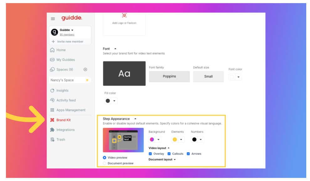This screenshot has height=181, width=310.
Task: Click the Guidde workspace avatar
Action: [x=54, y=32]
